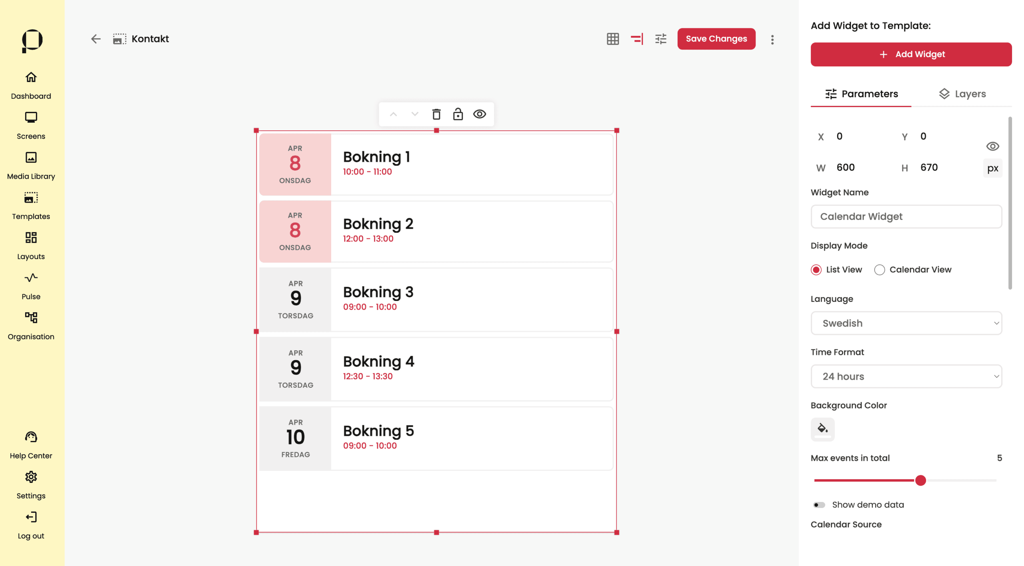Click the grid view icon in the toolbar
1024x566 pixels.
612,39
